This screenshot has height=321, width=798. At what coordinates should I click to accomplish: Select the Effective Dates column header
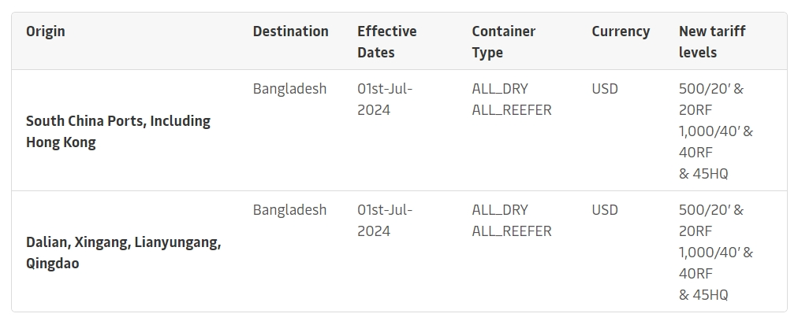coord(386,42)
